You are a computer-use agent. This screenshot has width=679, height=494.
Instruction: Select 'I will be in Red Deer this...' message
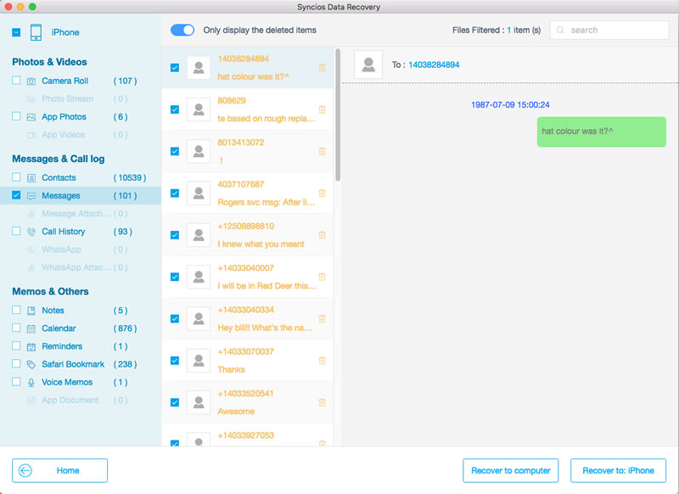(x=267, y=286)
